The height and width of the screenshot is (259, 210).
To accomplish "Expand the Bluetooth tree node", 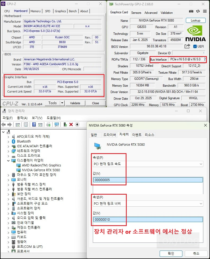I will pos(8,141).
